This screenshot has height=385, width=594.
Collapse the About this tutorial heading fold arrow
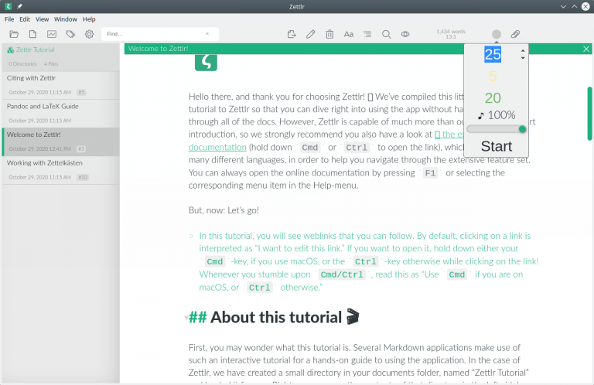point(186,318)
